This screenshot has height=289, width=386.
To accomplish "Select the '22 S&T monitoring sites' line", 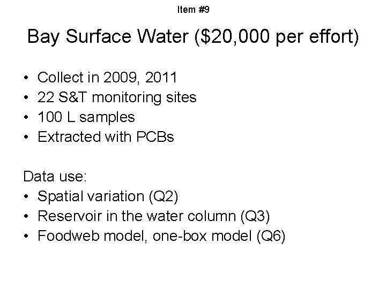I will click(117, 97).
